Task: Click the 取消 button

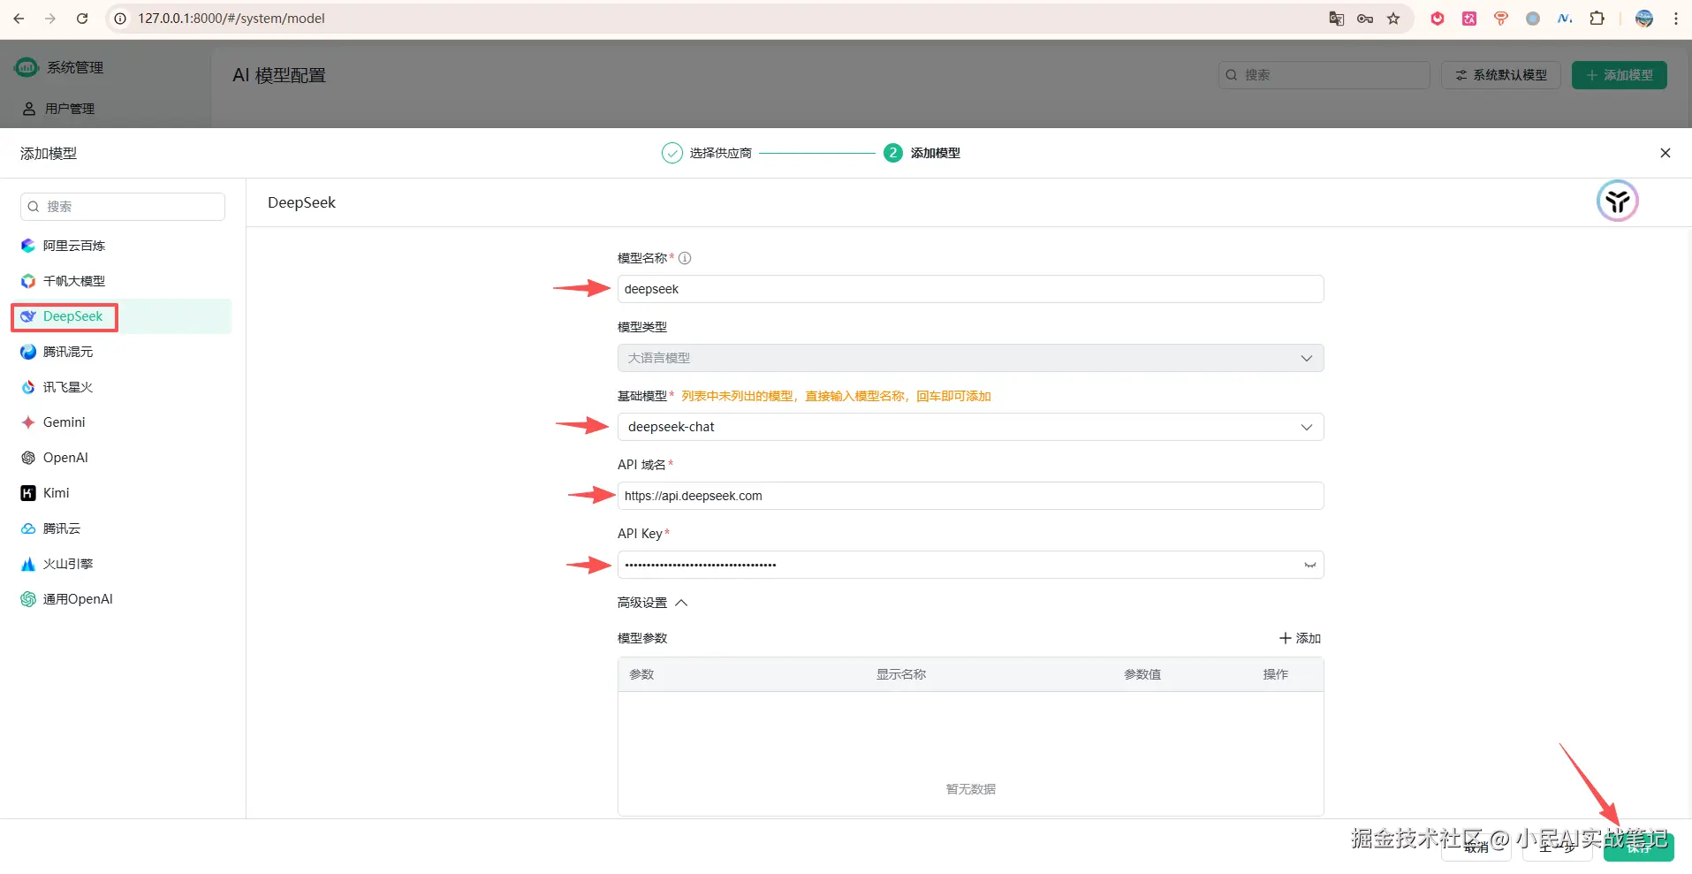Action: click(1476, 847)
